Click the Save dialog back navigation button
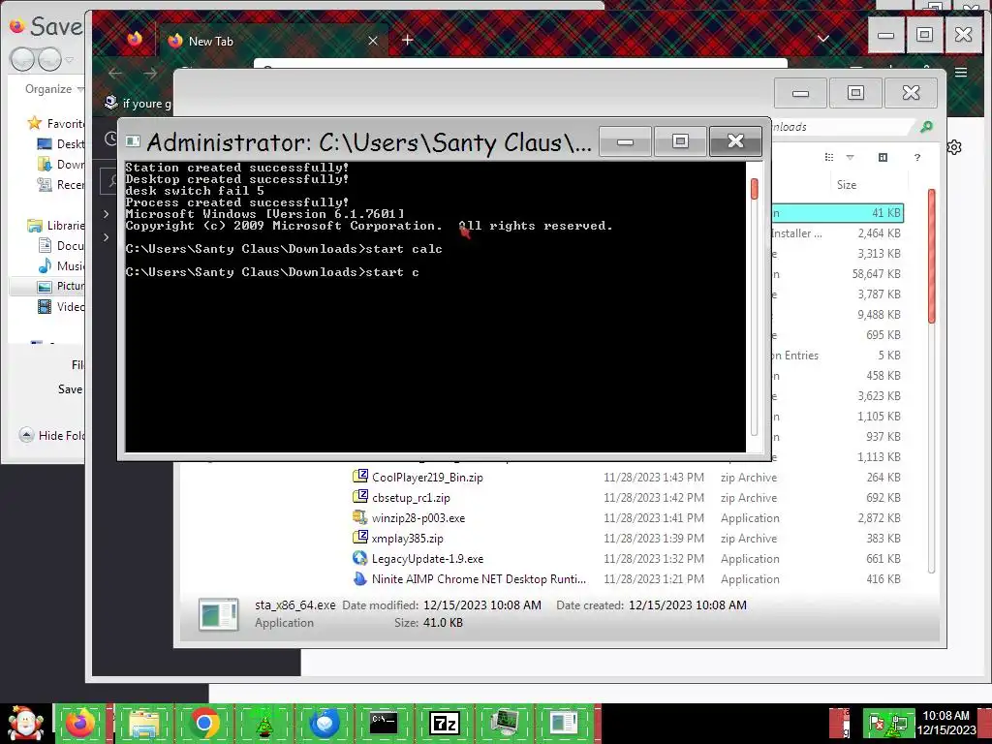The width and height of the screenshot is (992, 744). [22, 59]
